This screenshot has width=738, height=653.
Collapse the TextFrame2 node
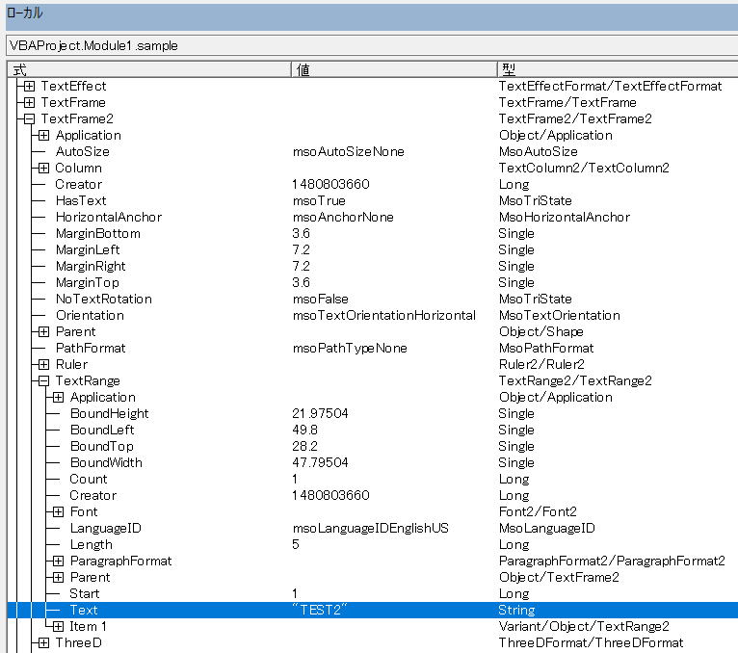click(x=29, y=118)
